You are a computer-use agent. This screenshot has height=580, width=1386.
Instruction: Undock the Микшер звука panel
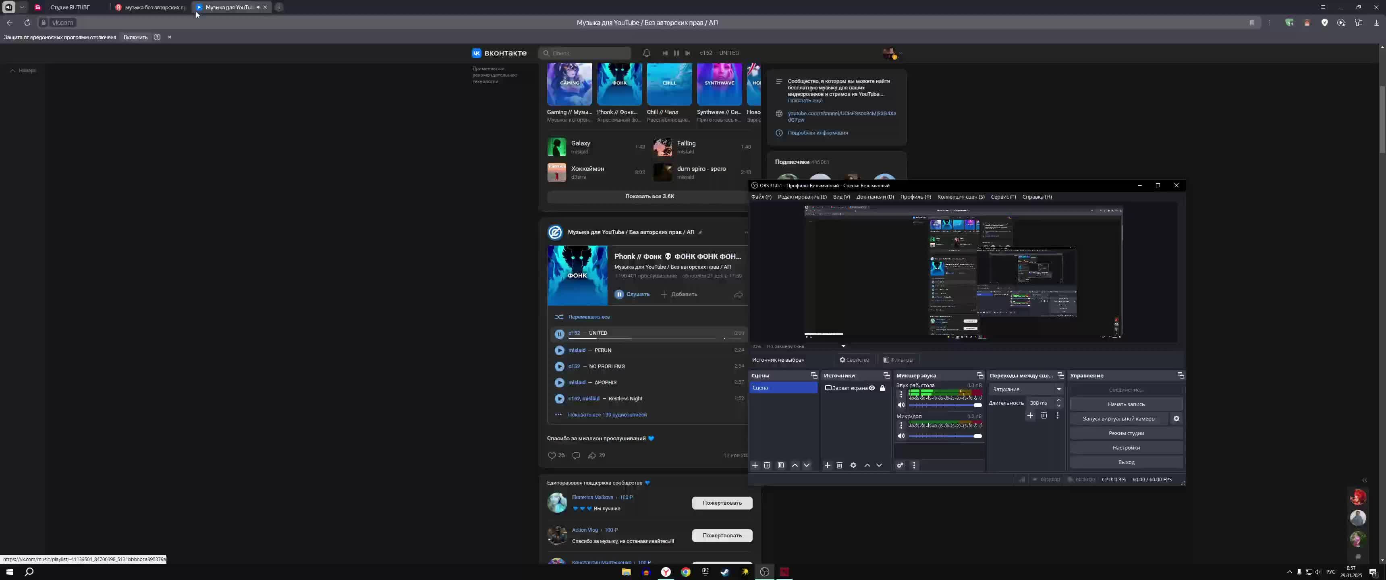click(x=980, y=375)
